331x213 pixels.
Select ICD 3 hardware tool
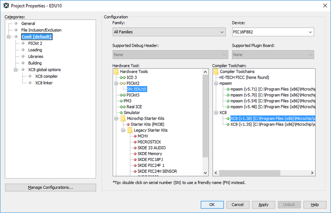(132, 77)
